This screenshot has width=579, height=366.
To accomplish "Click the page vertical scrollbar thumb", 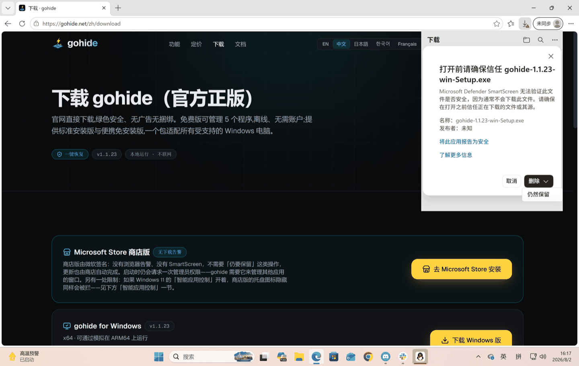I will click(x=575, y=80).
